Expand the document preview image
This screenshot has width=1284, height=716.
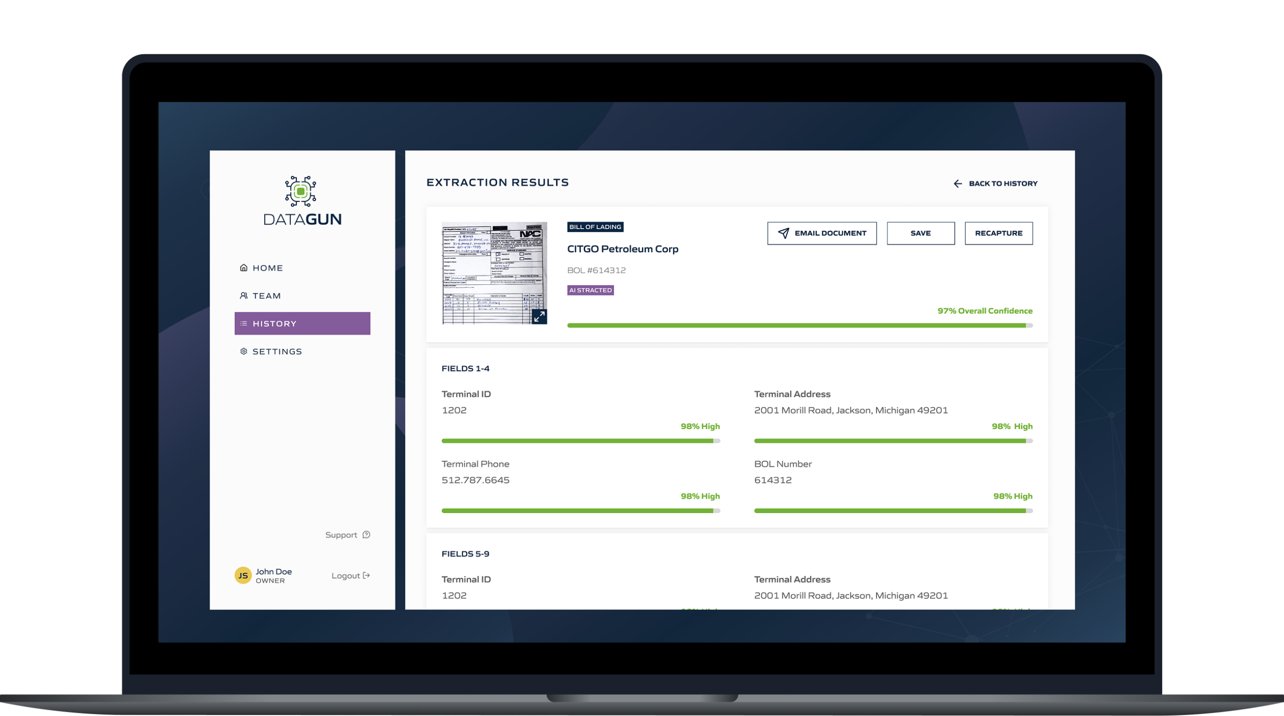pyautogui.click(x=539, y=317)
